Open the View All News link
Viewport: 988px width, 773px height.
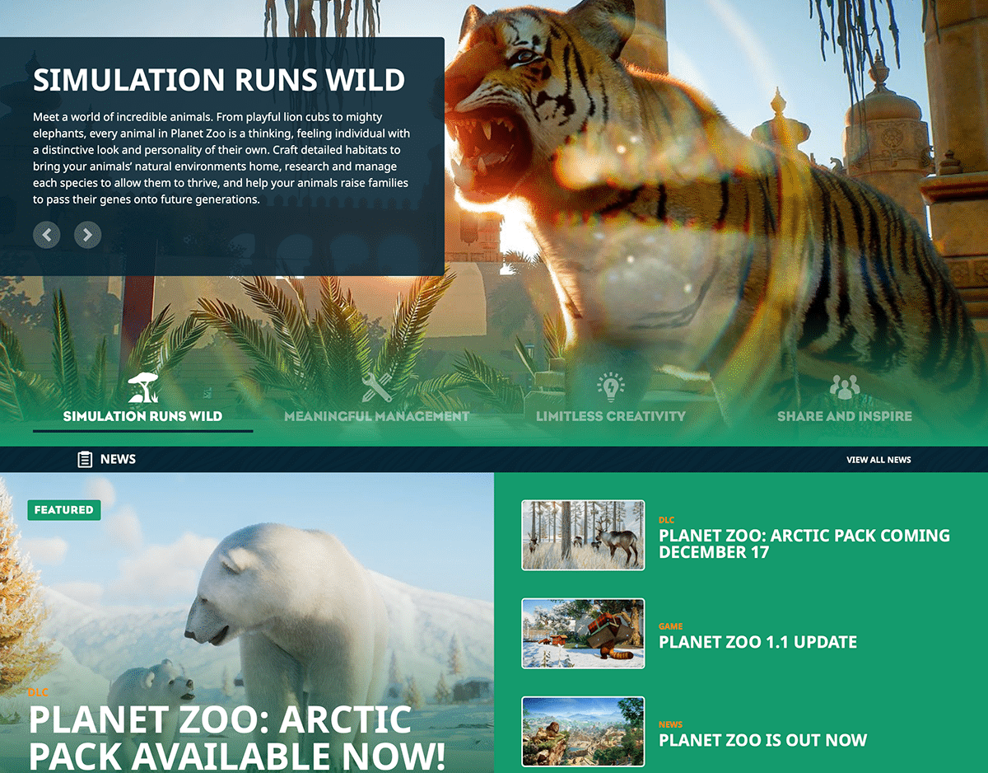(878, 460)
